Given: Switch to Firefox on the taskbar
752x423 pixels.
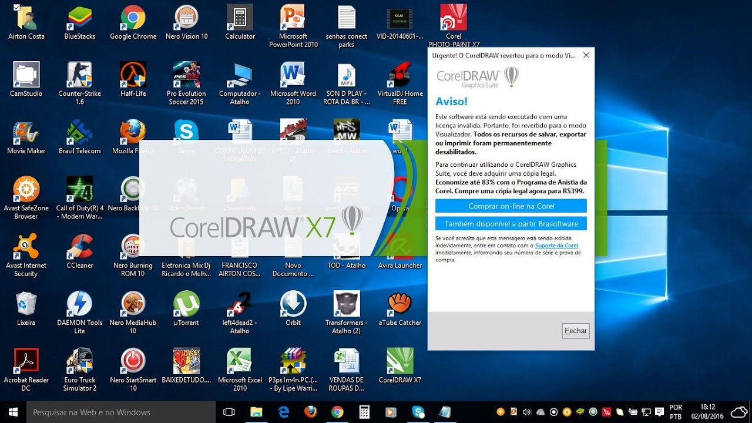Looking at the screenshot, I should (x=310, y=412).
